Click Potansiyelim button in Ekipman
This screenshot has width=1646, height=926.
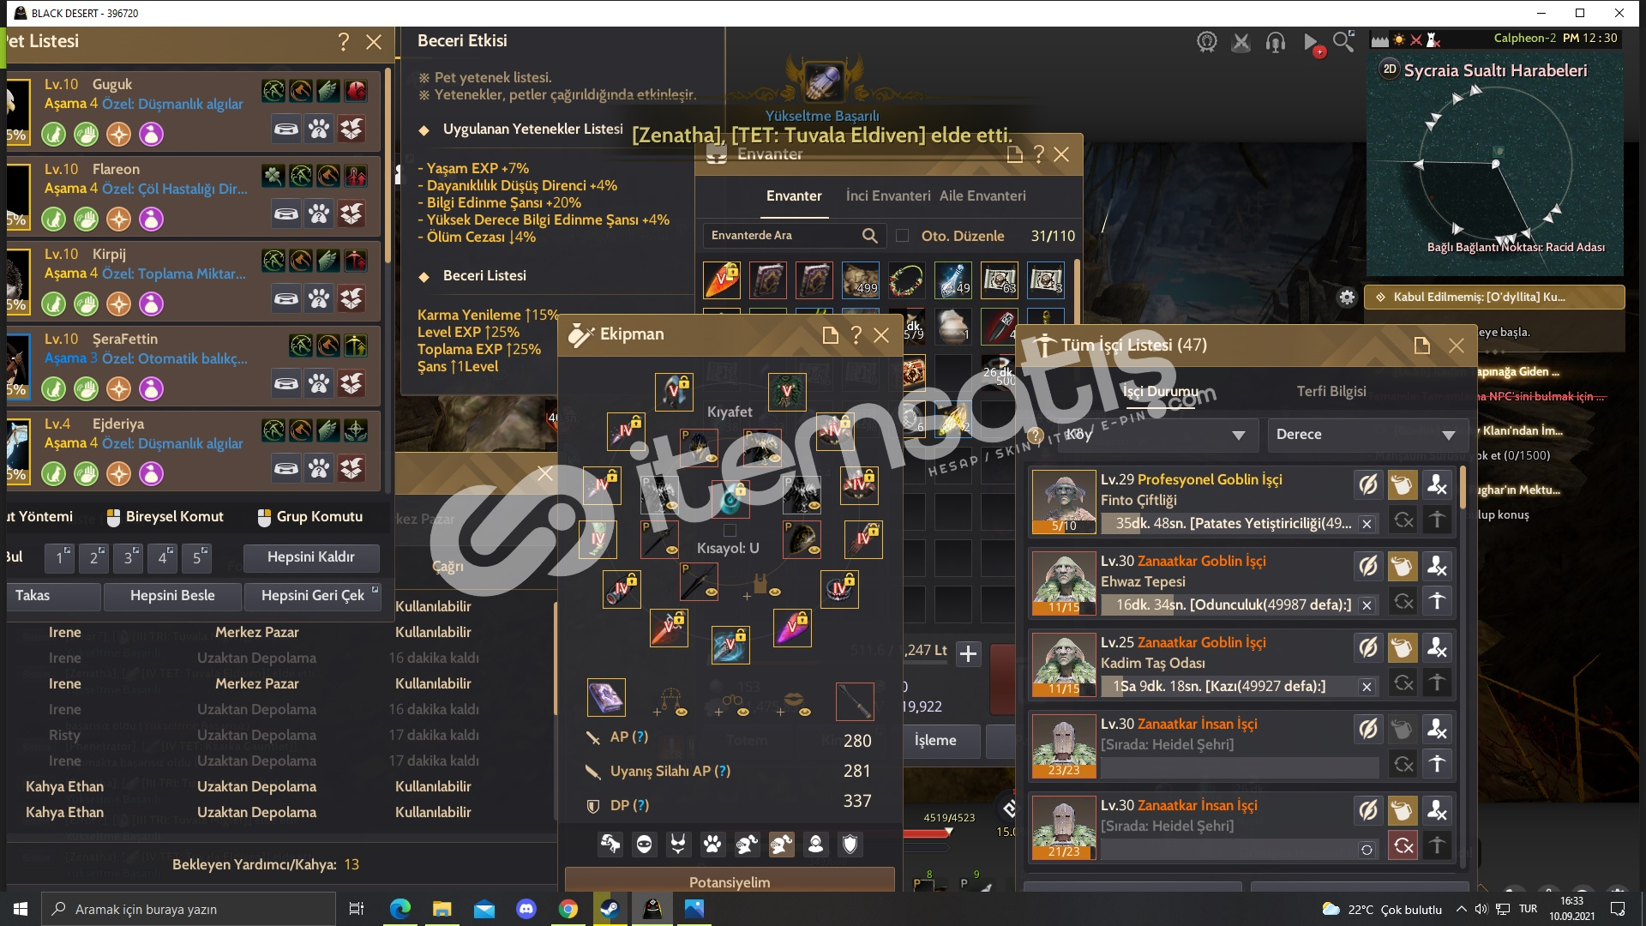click(730, 881)
